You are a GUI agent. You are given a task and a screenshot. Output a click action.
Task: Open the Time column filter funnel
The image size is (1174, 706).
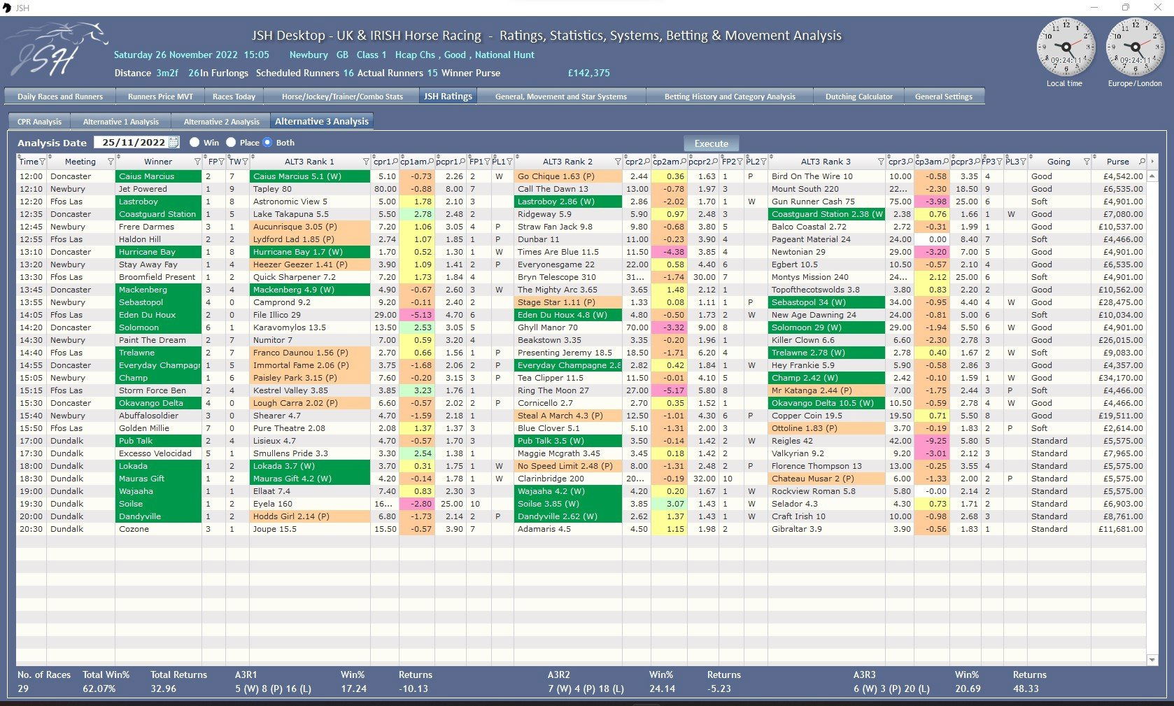coord(42,162)
